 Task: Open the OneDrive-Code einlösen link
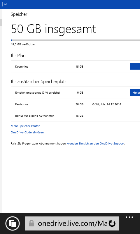[x=27, y=133]
